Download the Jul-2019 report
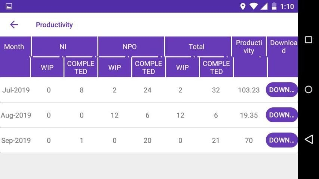 point(282,90)
